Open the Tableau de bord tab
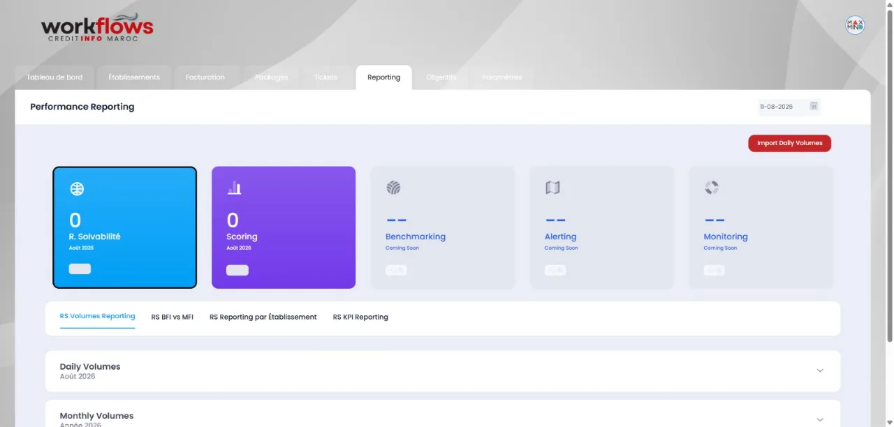Screen dimensions: 894x427 tap(54, 77)
